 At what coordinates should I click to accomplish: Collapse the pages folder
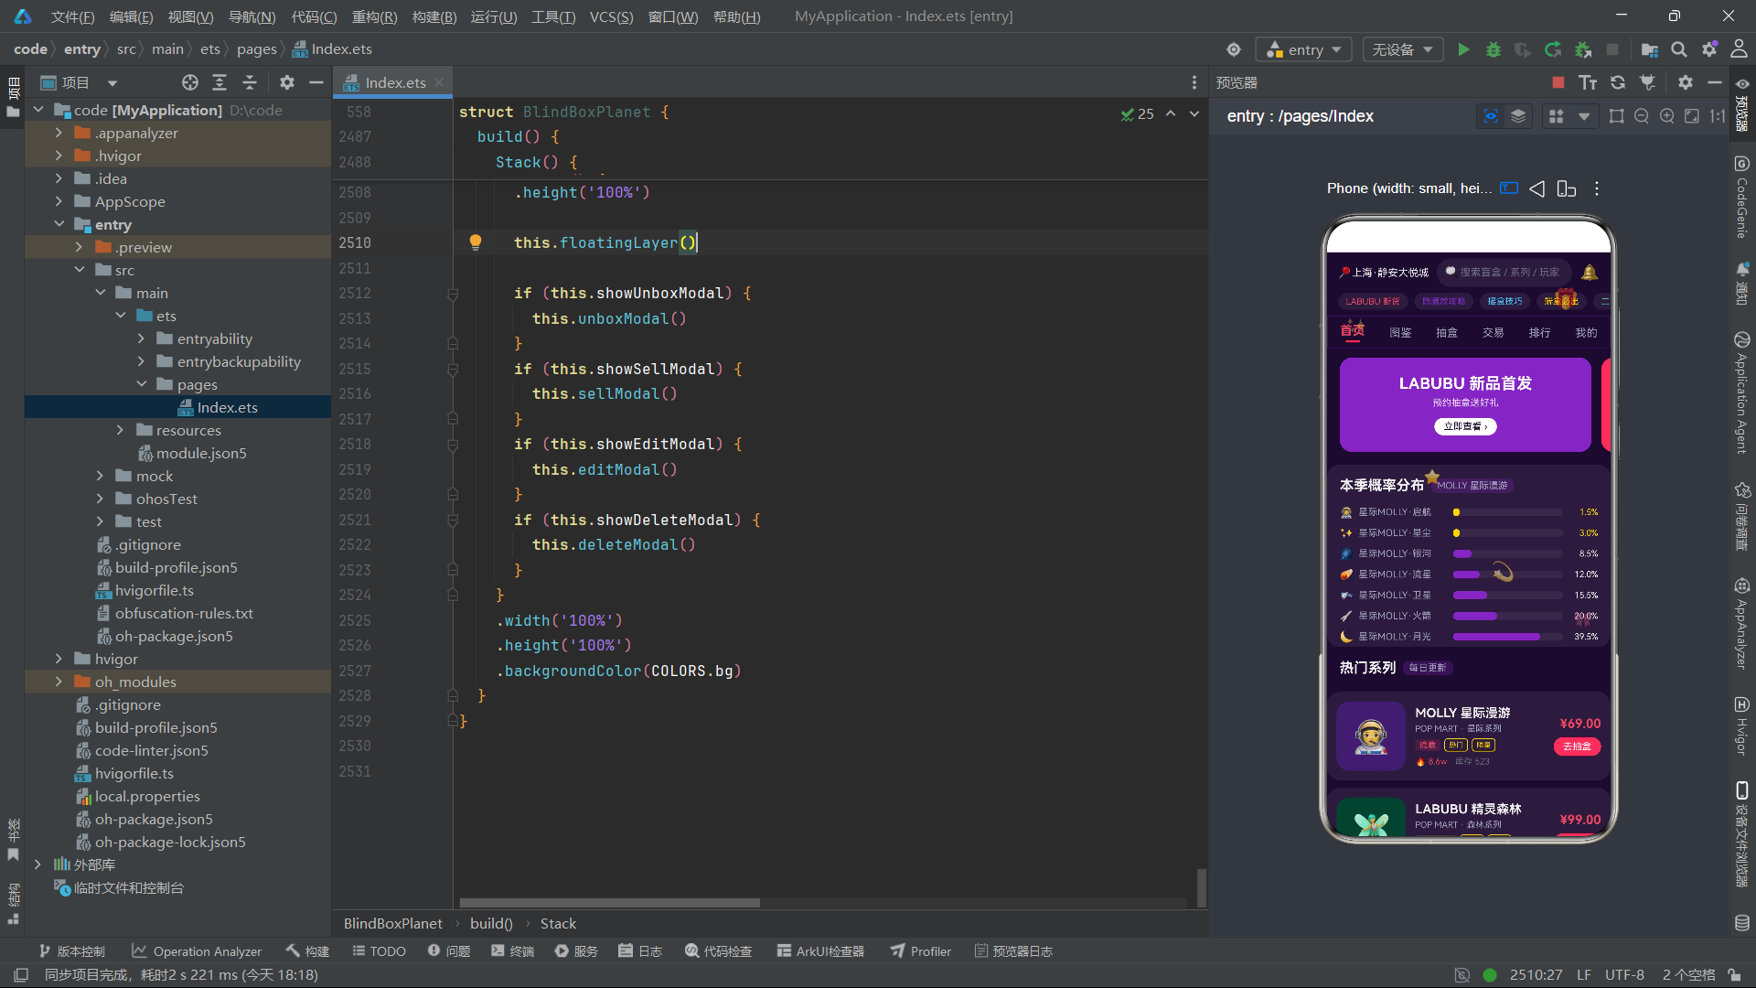click(141, 384)
